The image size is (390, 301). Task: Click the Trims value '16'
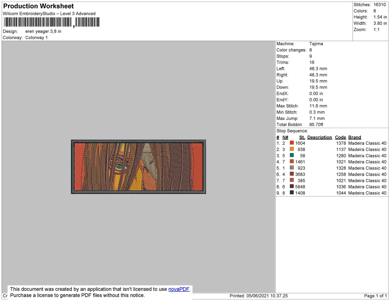coord(312,62)
